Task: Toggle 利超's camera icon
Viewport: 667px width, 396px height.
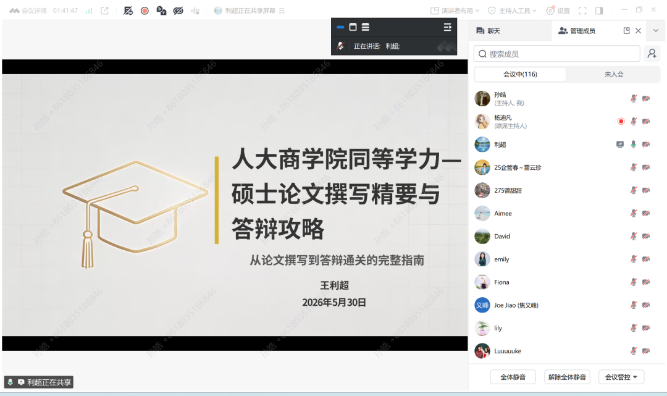Action: click(x=646, y=145)
